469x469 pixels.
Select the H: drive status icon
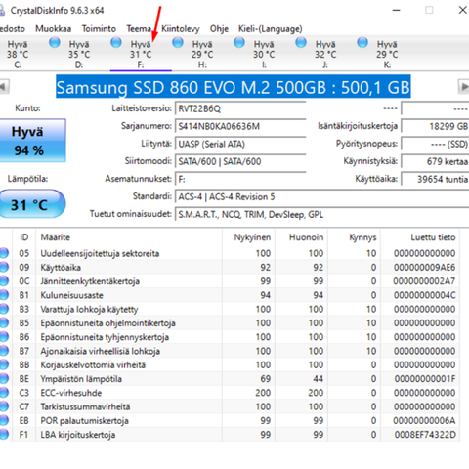178,43
